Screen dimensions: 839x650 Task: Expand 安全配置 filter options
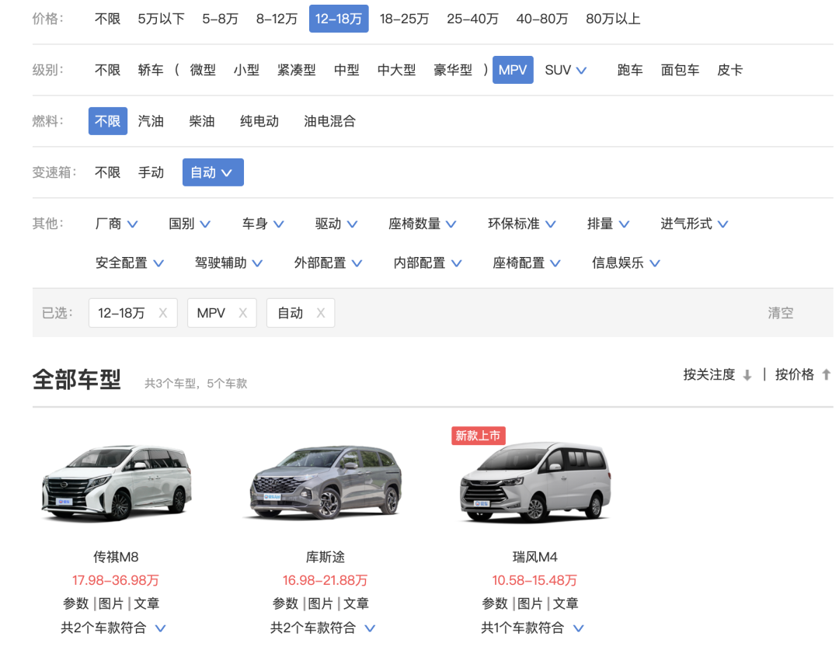[x=130, y=262]
